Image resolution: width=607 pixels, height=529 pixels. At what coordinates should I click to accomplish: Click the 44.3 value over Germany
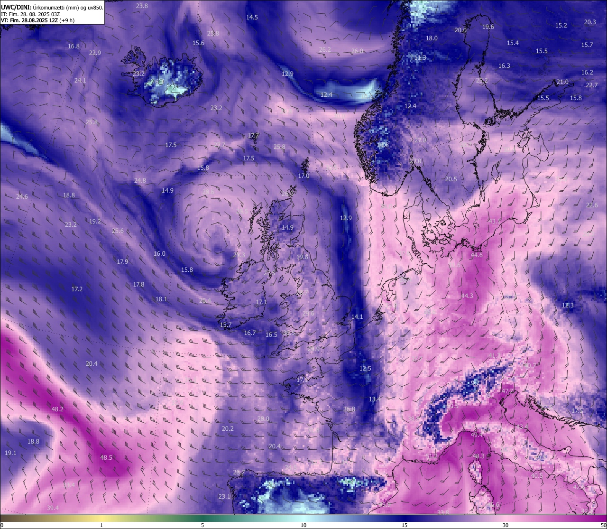(467, 296)
